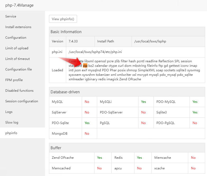Select the phpinfo sidebar tab
207x176 pixels.
[11, 133]
